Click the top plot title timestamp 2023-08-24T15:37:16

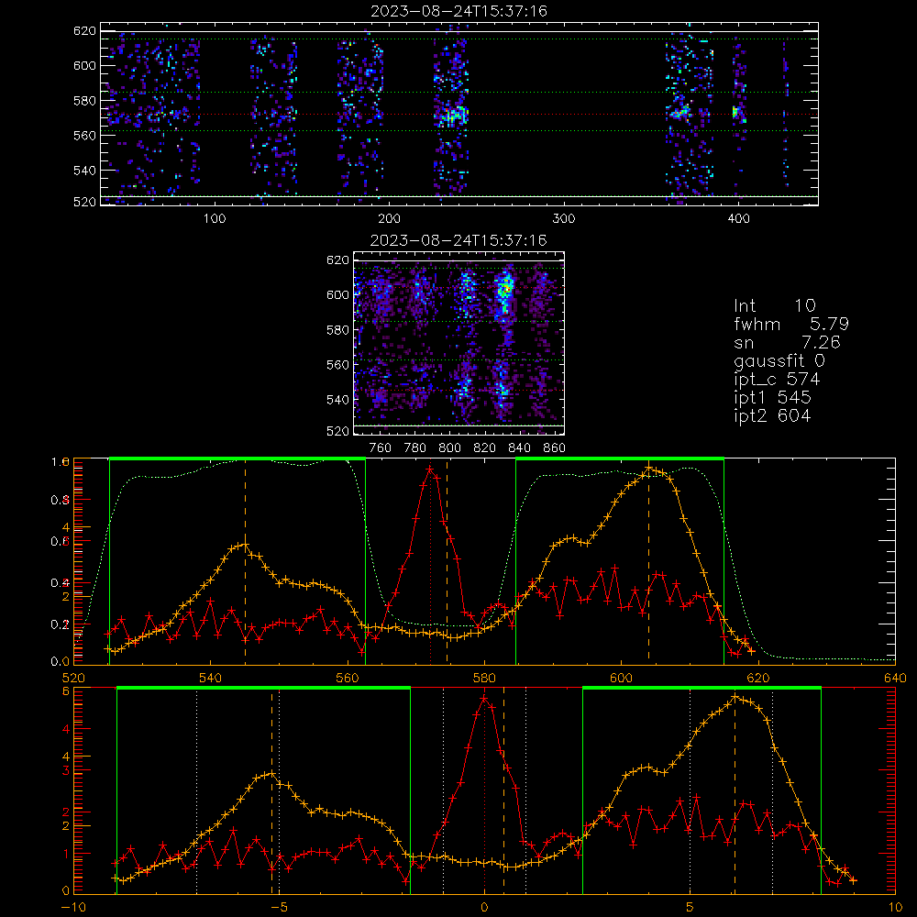[458, 11]
